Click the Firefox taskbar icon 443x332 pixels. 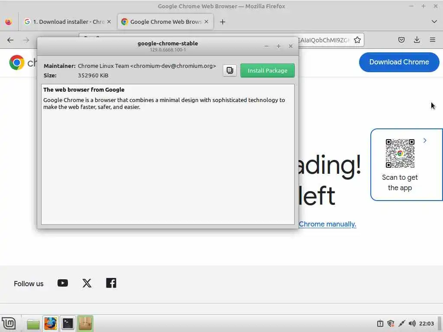click(51, 323)
